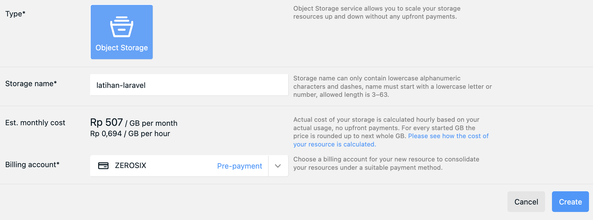The width and height of the screenshot is (593, 220).
Task: Click the 'Type*' field label
Action: click(15, 14)
